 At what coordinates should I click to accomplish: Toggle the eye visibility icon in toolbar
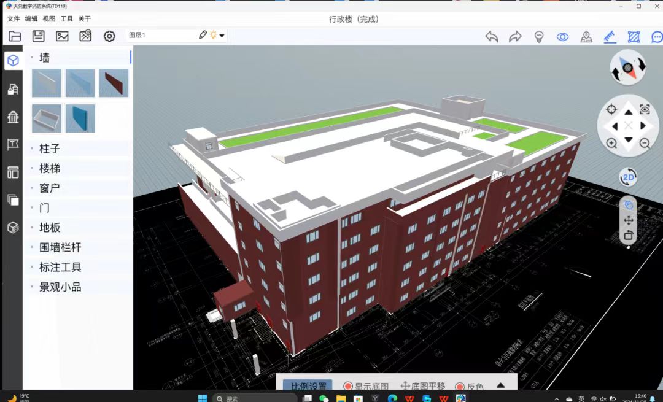pos(562,37)
